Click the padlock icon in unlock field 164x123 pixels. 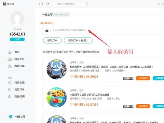tap(47, 30)
